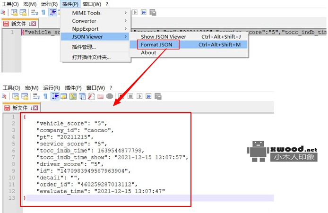Image resolution: width=328 pixels, height=213 pixels.
Task: Click Synchronize Horizontal Scrolling icon in lower toolbar
Action: click(x=25, y=96)
